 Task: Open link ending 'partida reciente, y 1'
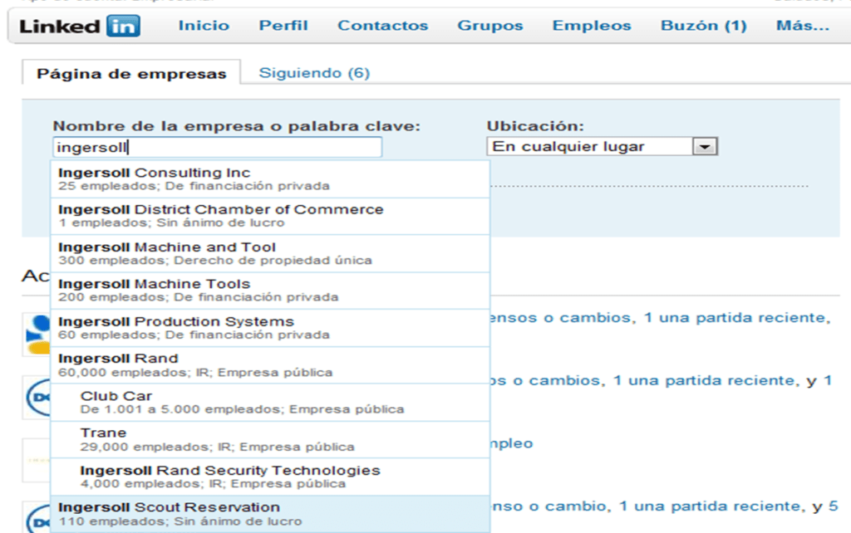(661, 380)
